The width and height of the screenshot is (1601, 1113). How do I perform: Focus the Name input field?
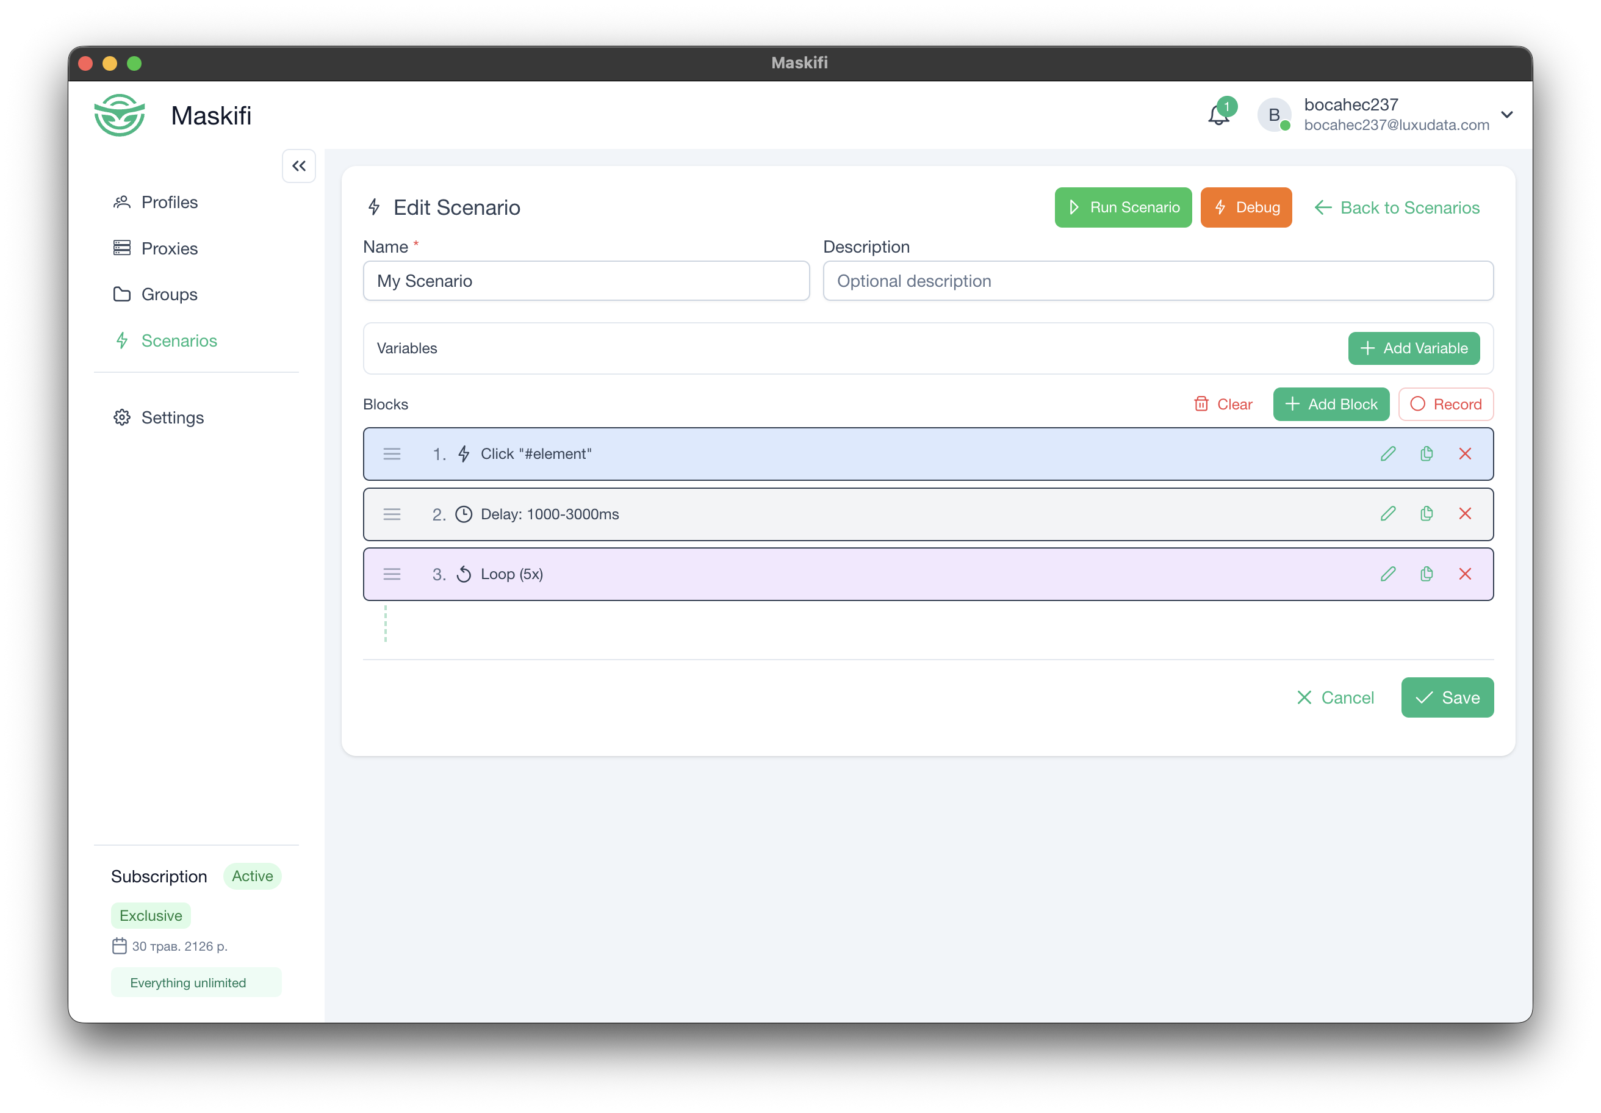click(586, 281)
